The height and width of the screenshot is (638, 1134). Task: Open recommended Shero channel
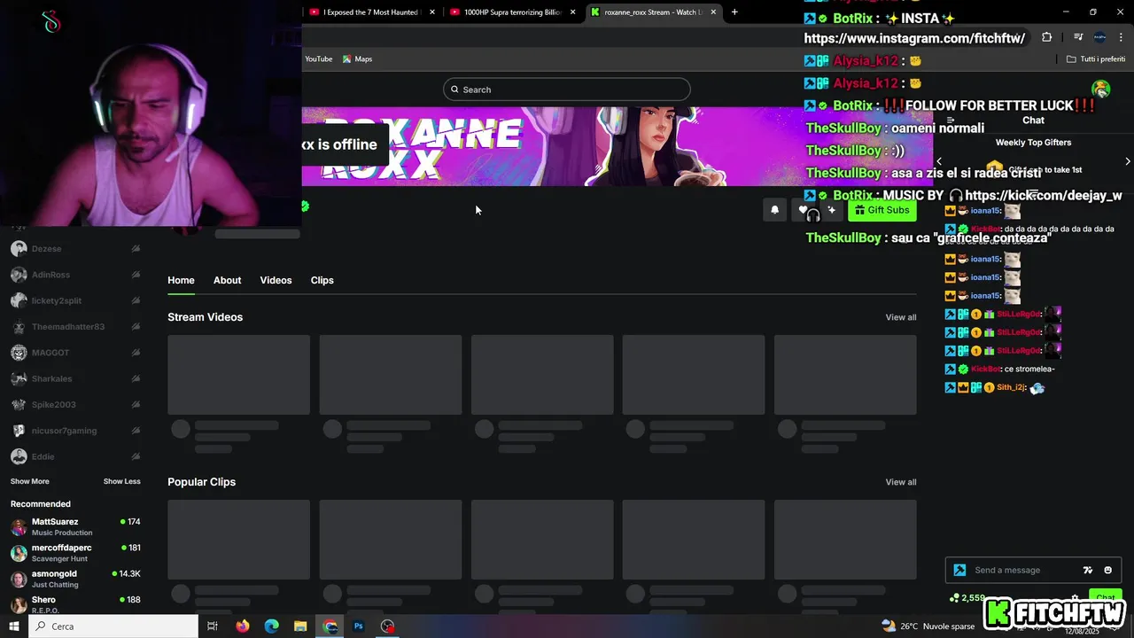coord(75,604)
